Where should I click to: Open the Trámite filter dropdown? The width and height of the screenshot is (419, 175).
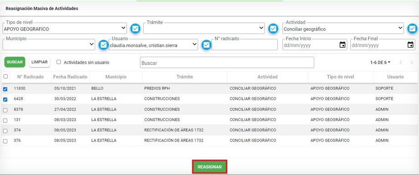(204, 28)
